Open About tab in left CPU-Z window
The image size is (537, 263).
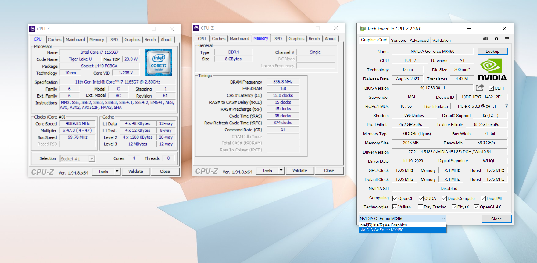point(166,40)
